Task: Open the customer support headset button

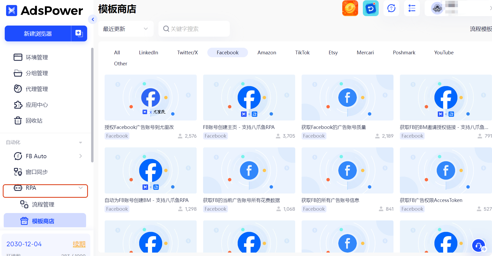Action: coord(479,245)
